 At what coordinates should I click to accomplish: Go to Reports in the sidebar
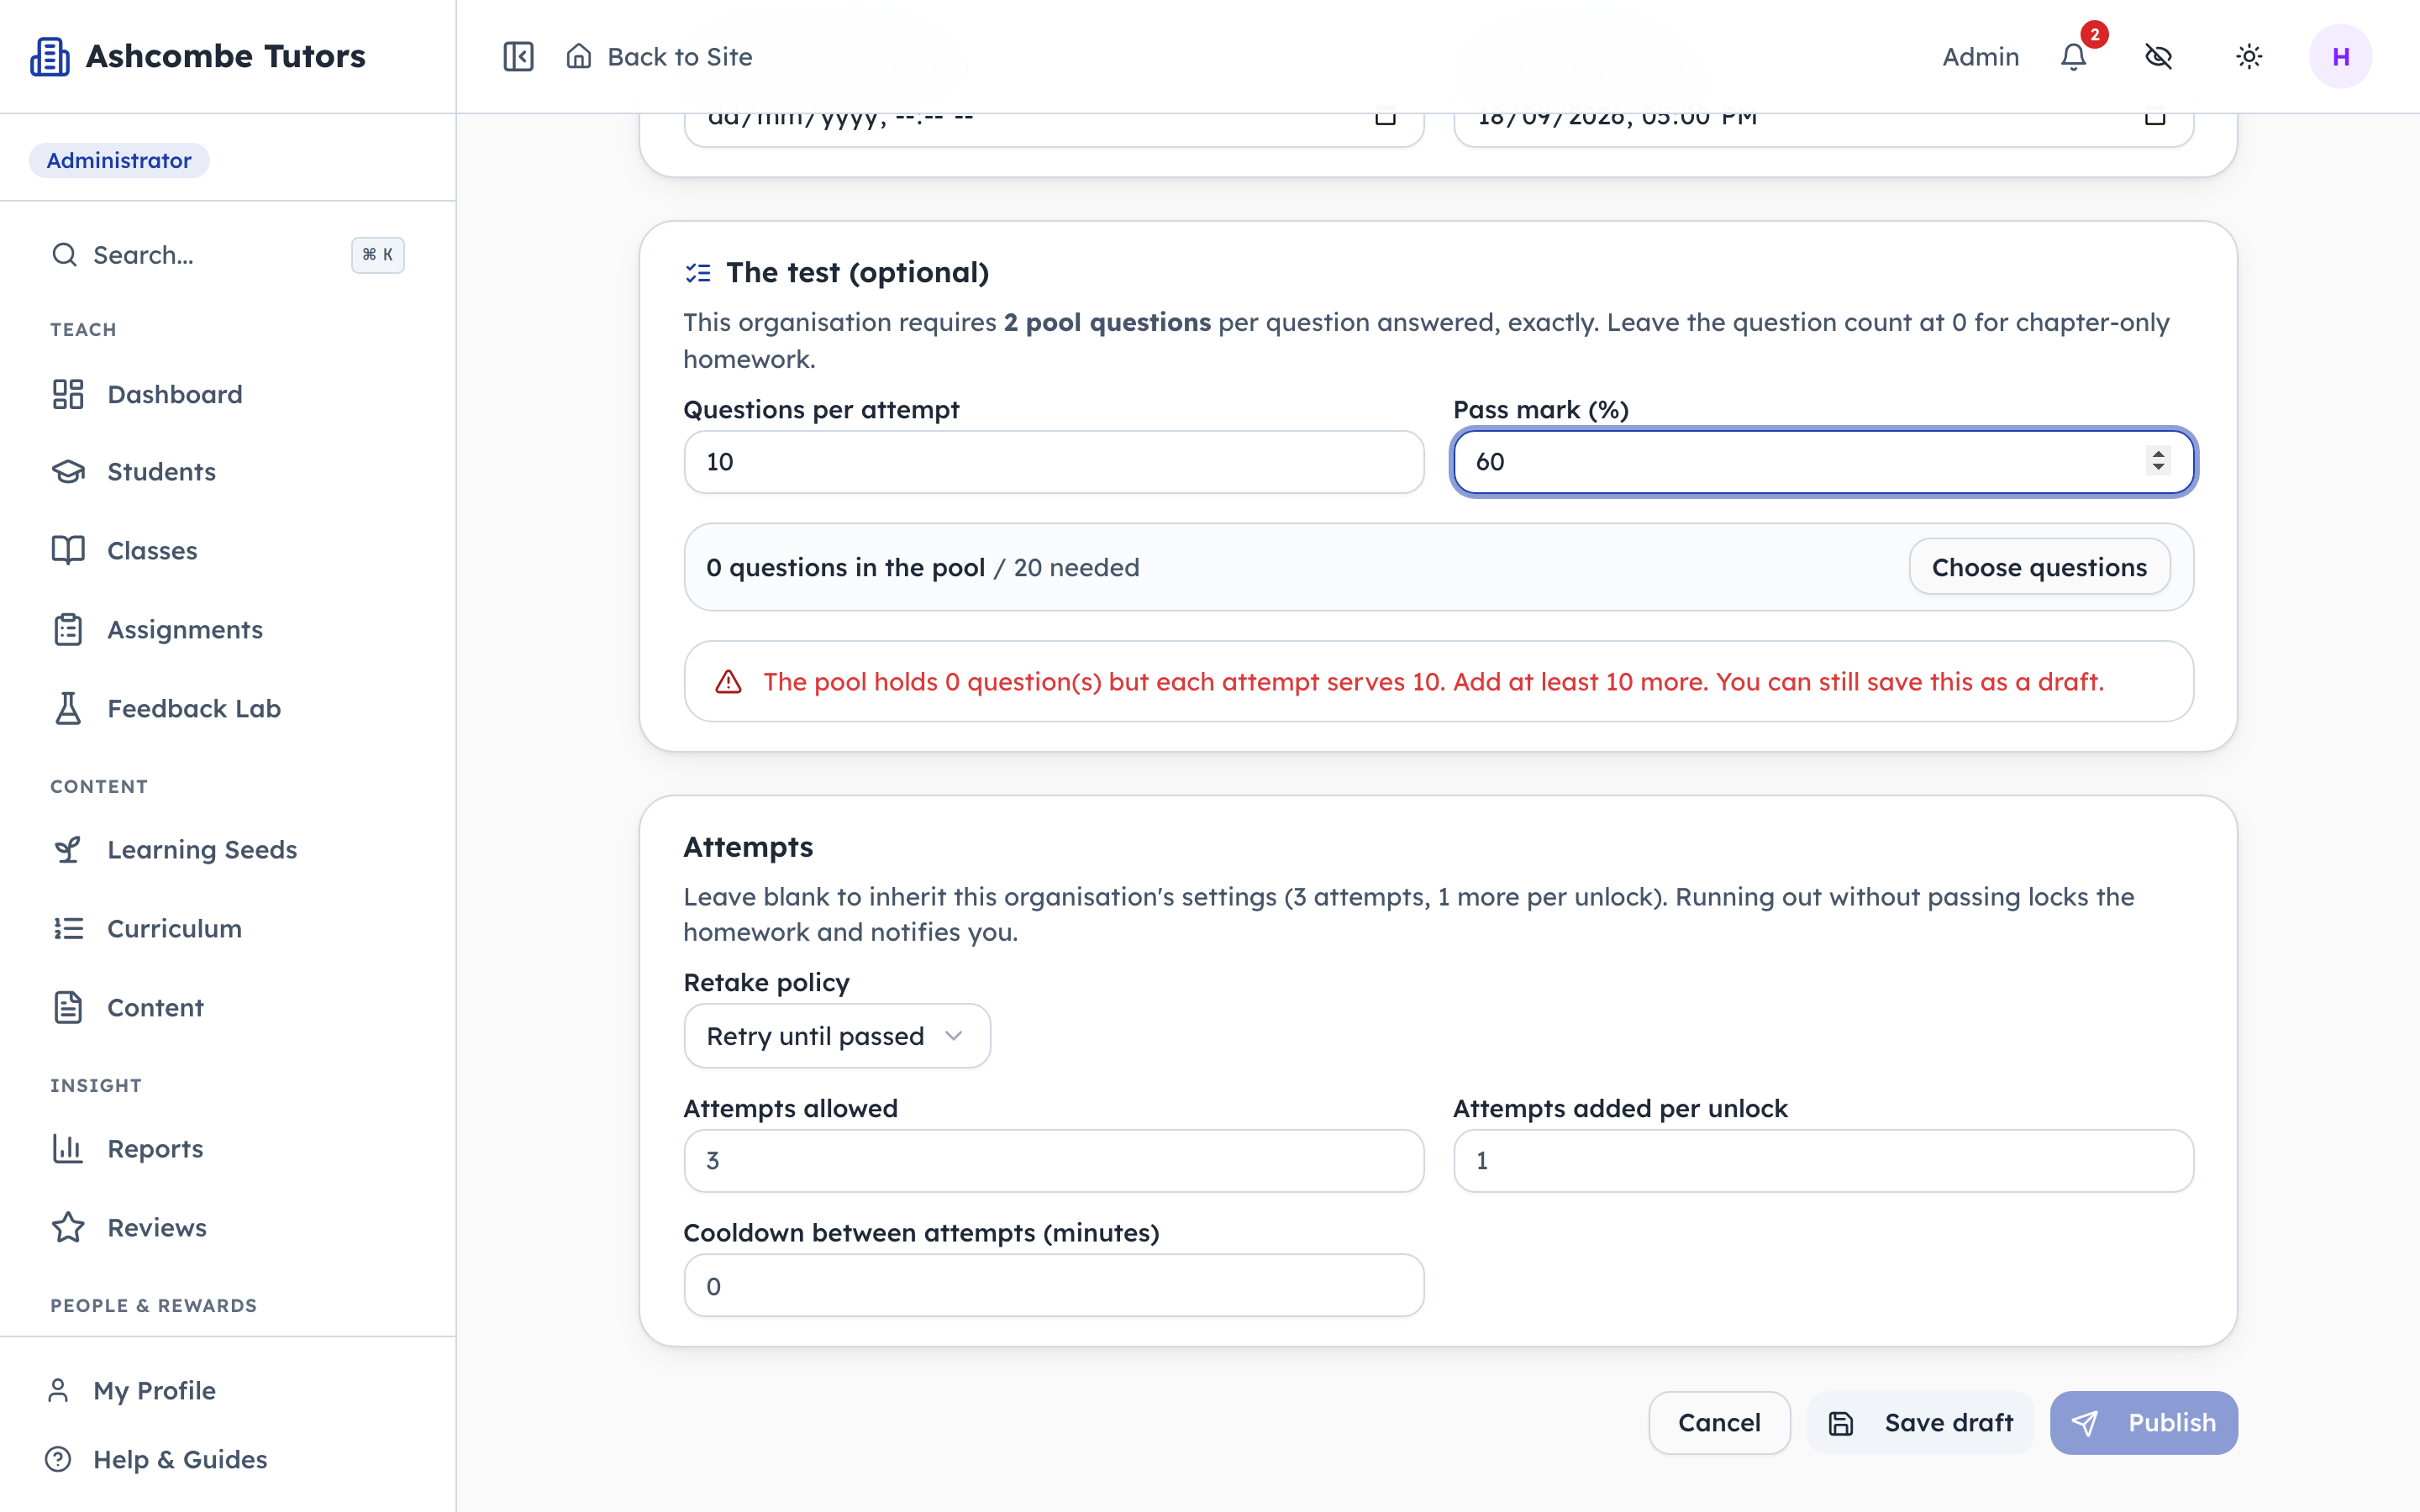click(x=228, y=1149)
